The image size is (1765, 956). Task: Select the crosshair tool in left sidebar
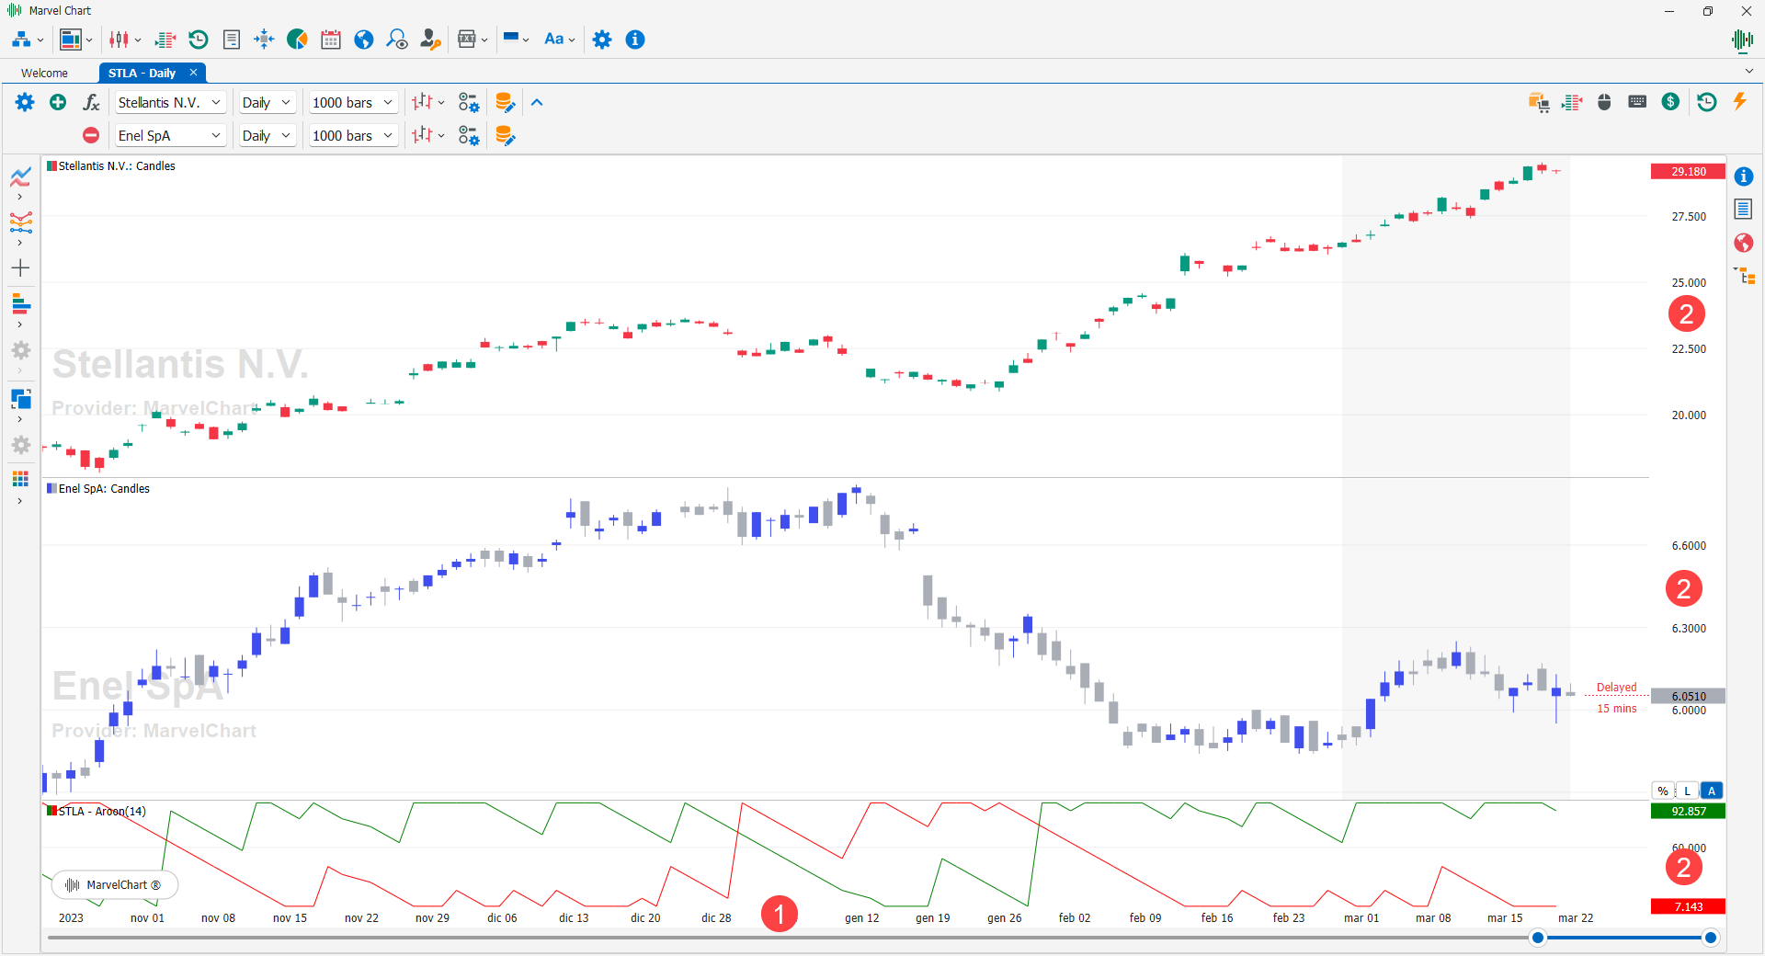[20, 267]
